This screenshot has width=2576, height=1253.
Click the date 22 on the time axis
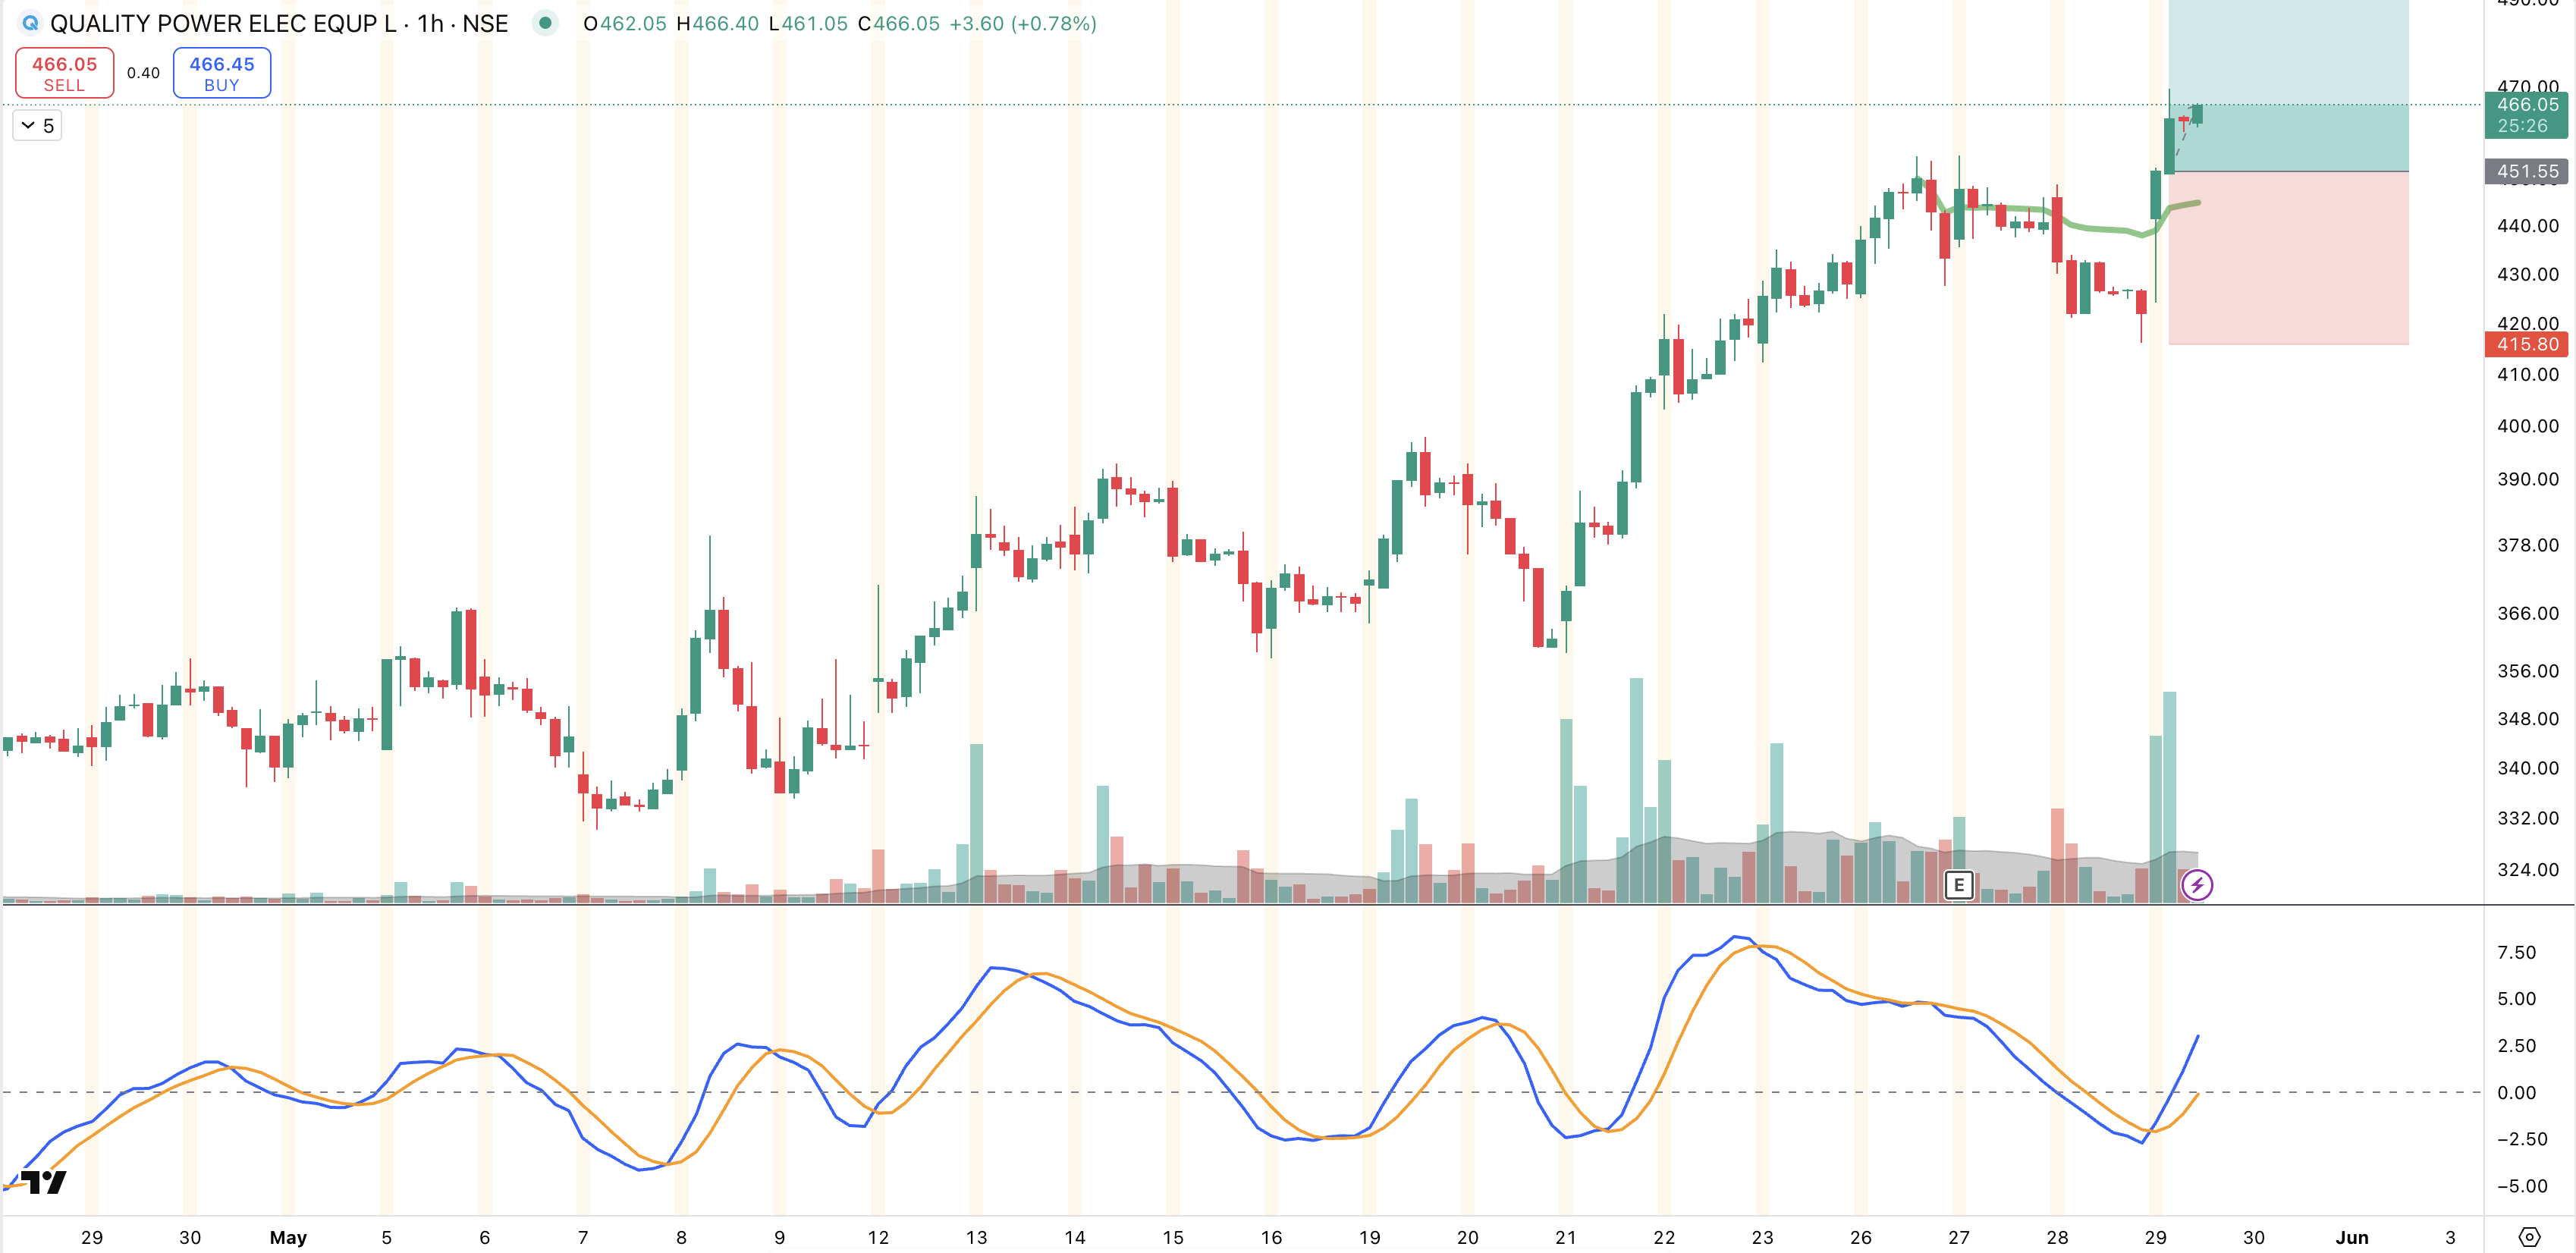point(1664,1237)
